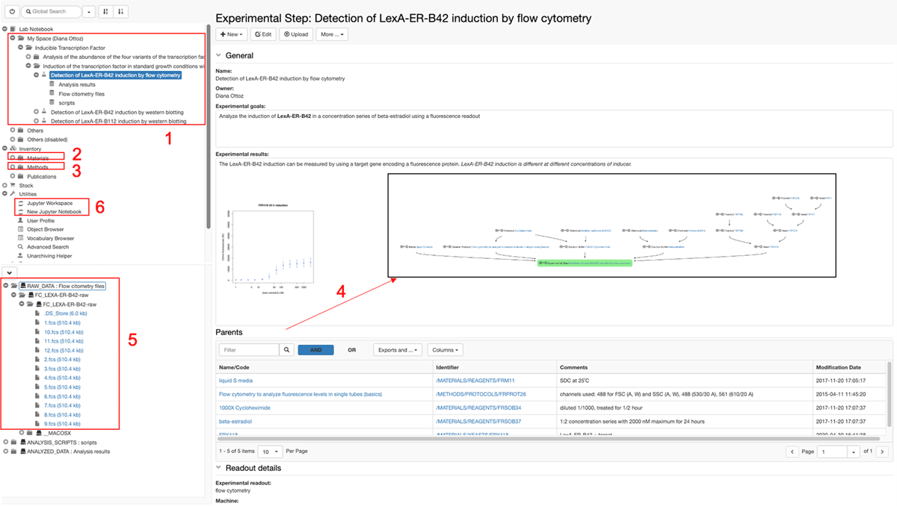Click the second sort icon in the top toolbar
This screenshot has height=506, width=897.
coord(121,12)
